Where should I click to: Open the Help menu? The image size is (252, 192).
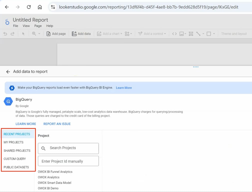coord(50,26)
